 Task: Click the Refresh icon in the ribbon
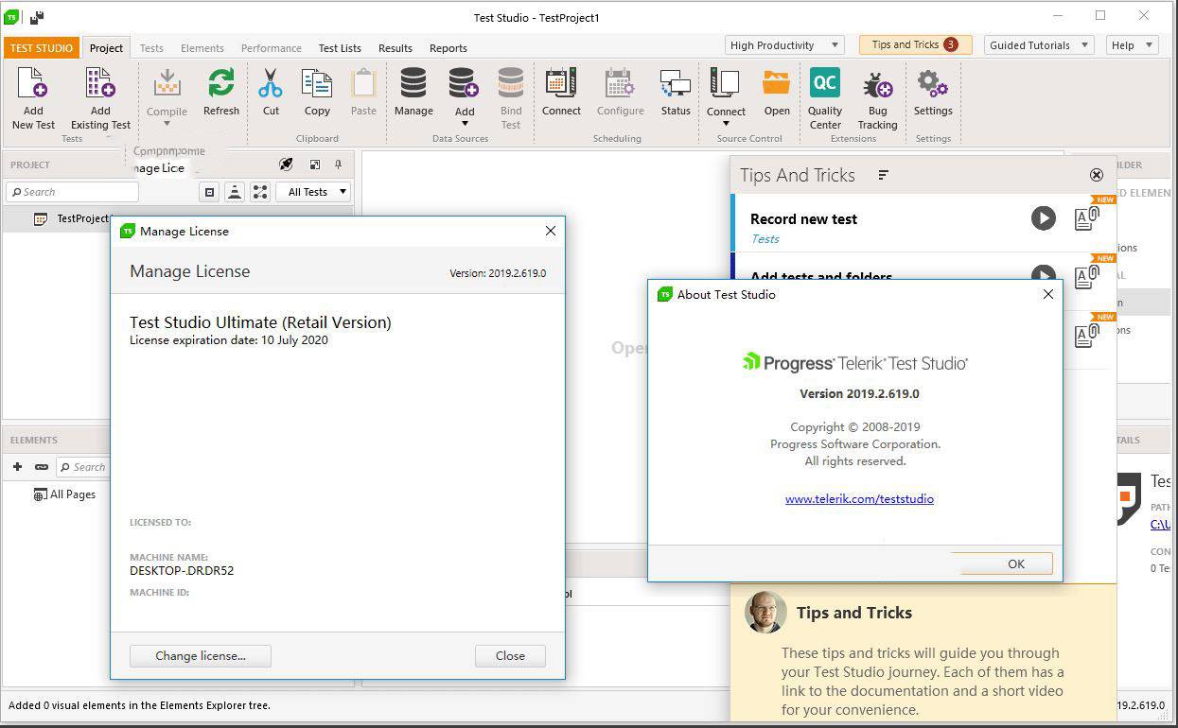pyautogui.click(x=221, y=83)
